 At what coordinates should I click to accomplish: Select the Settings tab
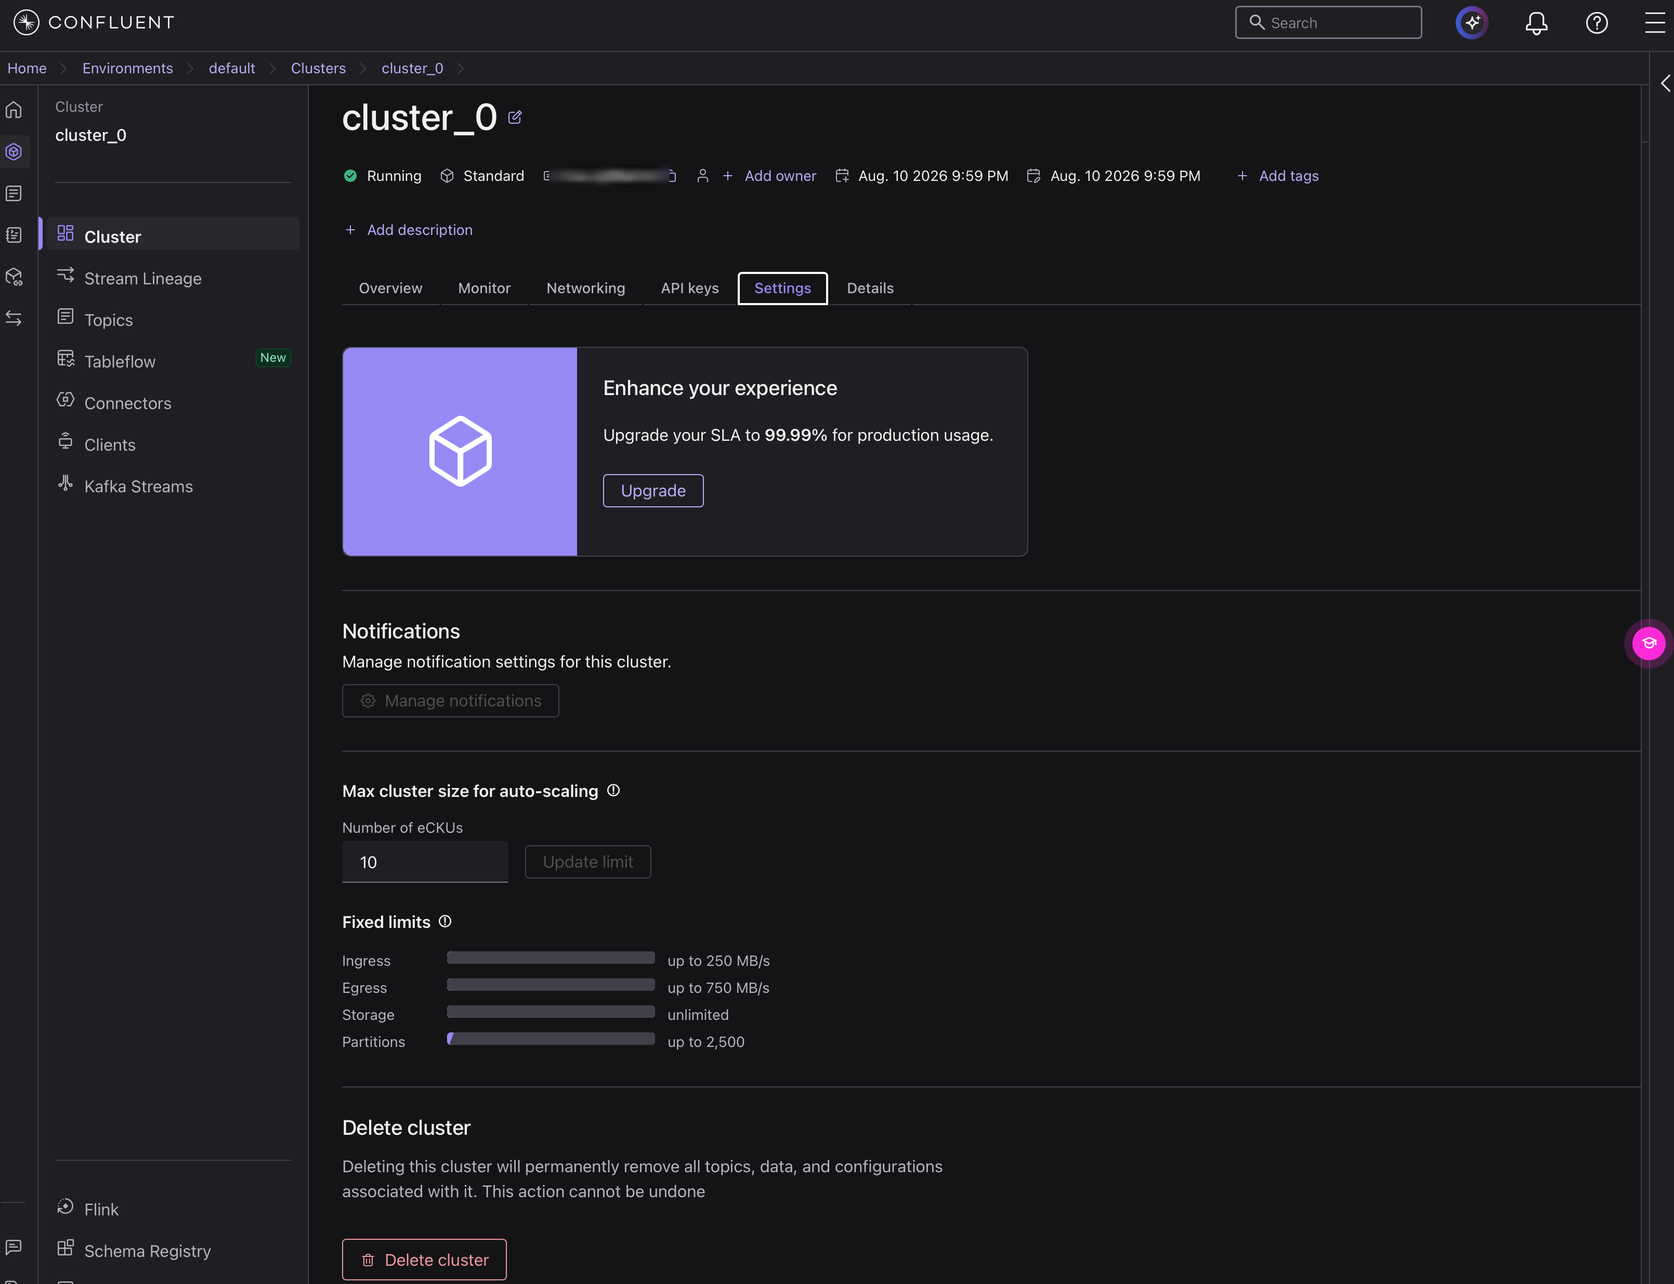(783, 288)
